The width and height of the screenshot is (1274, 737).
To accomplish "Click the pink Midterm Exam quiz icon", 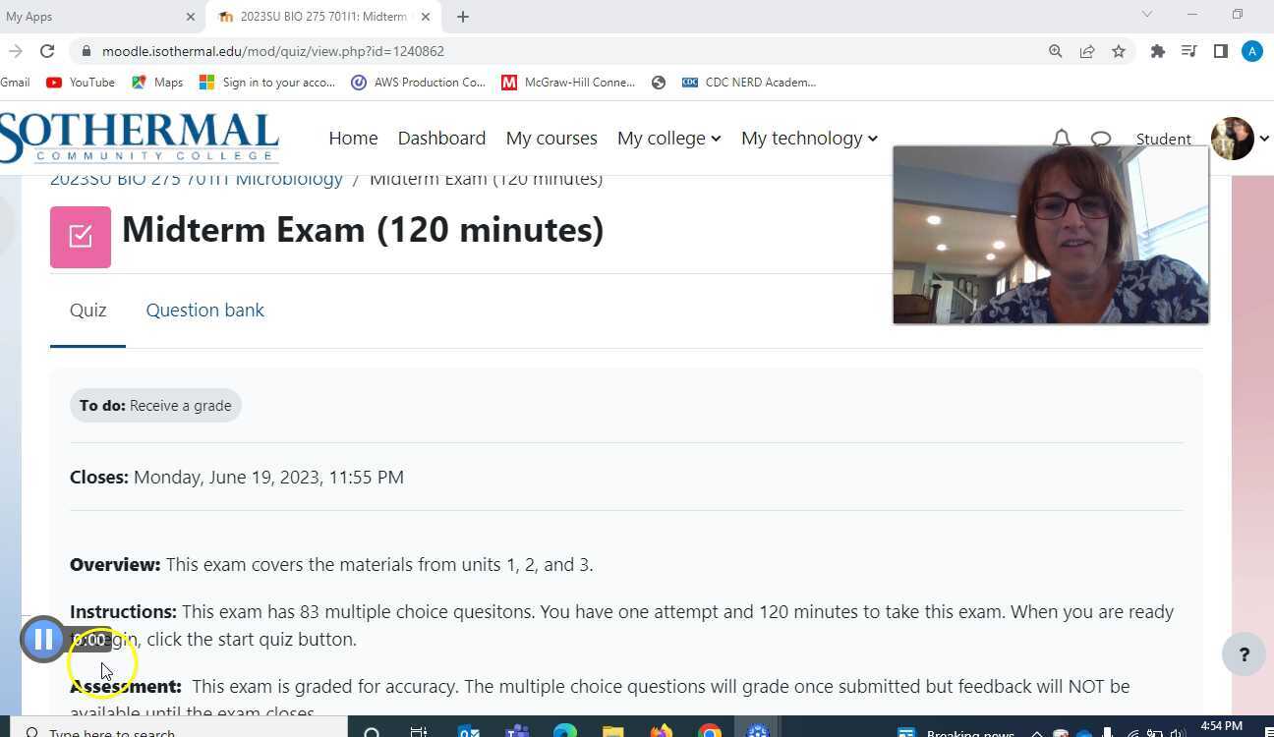I will [x=81, y=237].
